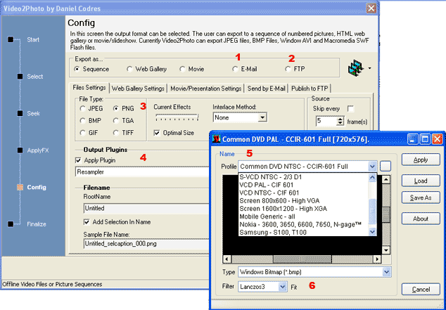Select the ApplyFX step marker in sidebar
446x310 pixels.
pyautogui.click(x=20, y=150)
